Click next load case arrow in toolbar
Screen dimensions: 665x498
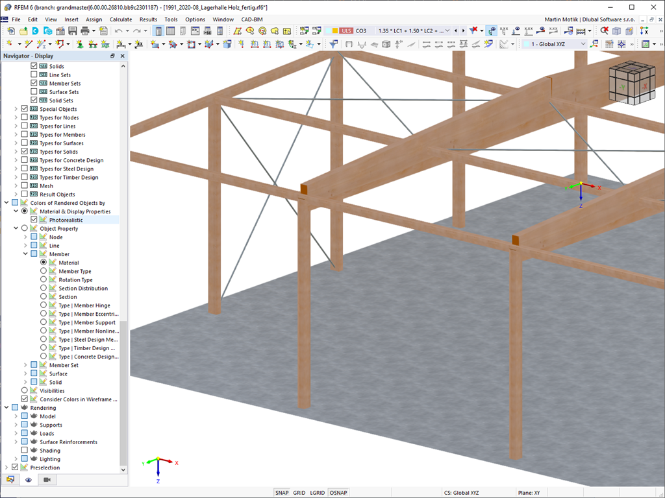(463, 30)
